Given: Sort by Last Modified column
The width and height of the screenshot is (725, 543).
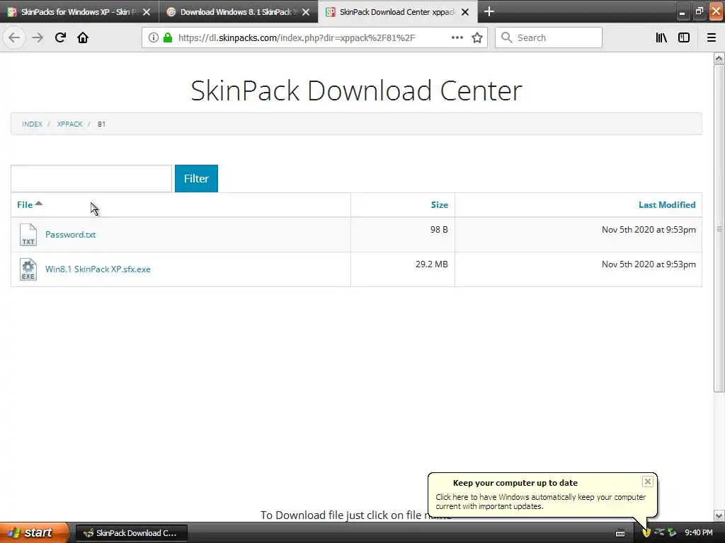Looking at the screenshot, I should (x=667, y=205).
